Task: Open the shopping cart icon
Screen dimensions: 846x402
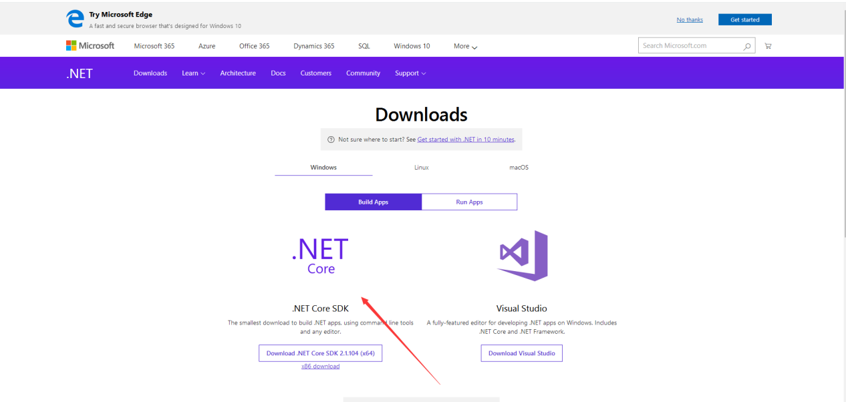Action: [768, 46]
